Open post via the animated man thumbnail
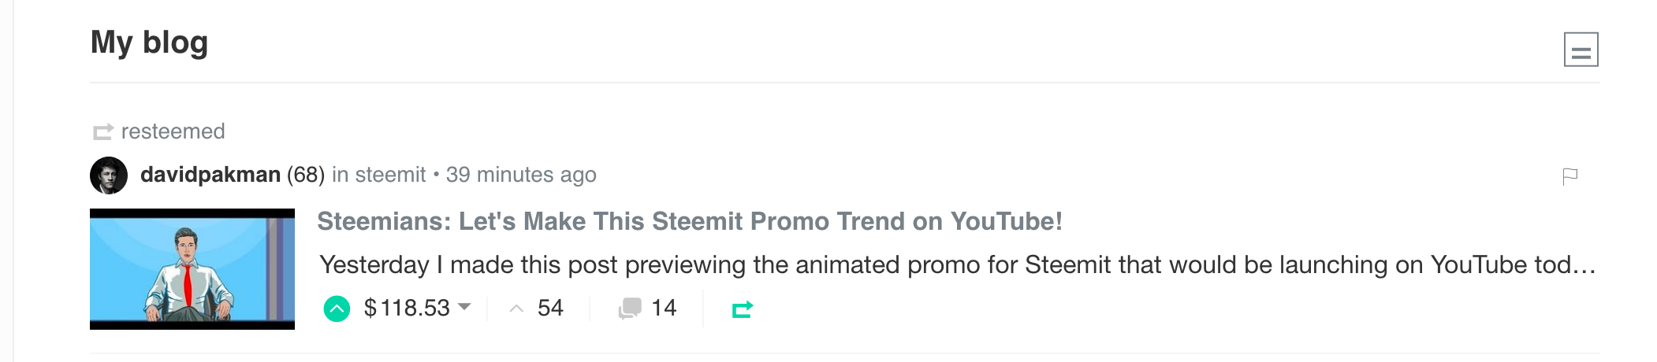 click(192, 269)
